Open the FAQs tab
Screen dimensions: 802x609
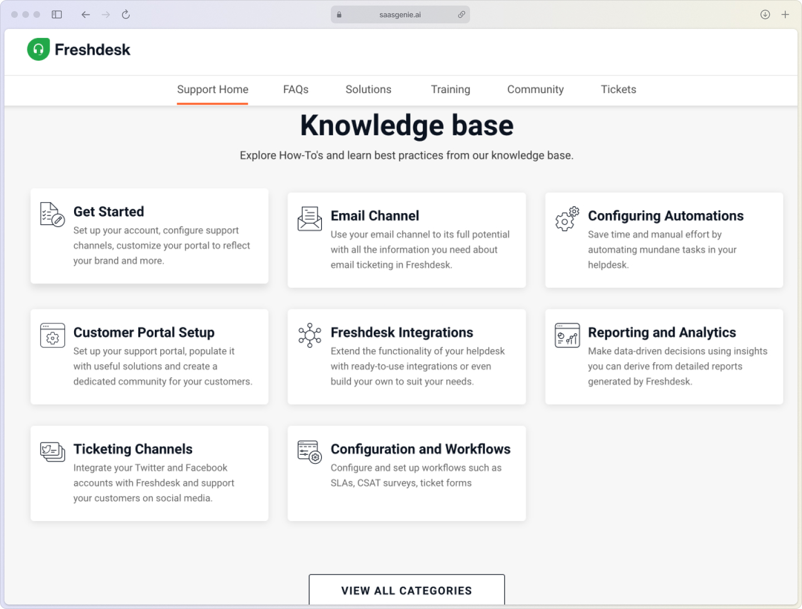[296, 90]
